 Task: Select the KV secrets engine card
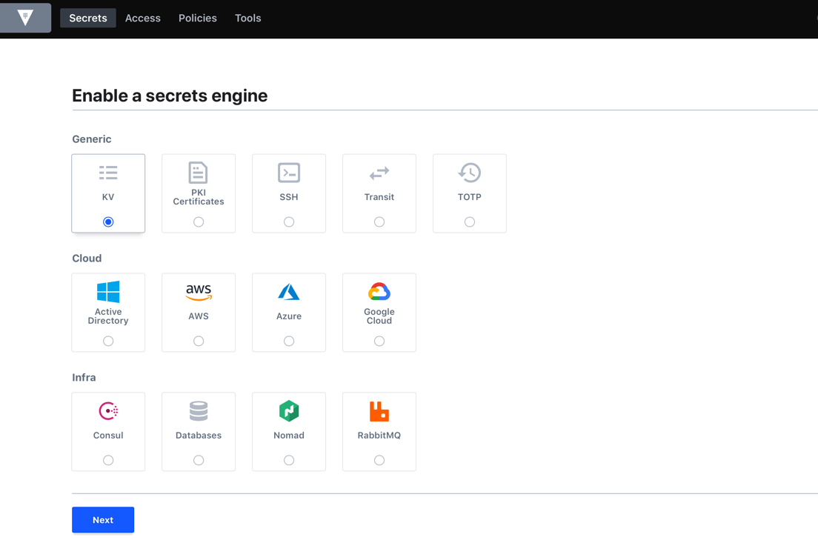tap(108, 193)
